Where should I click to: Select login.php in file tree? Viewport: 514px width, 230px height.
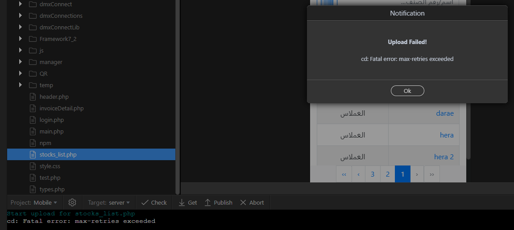pyautogui.click(x=51, y=120)
